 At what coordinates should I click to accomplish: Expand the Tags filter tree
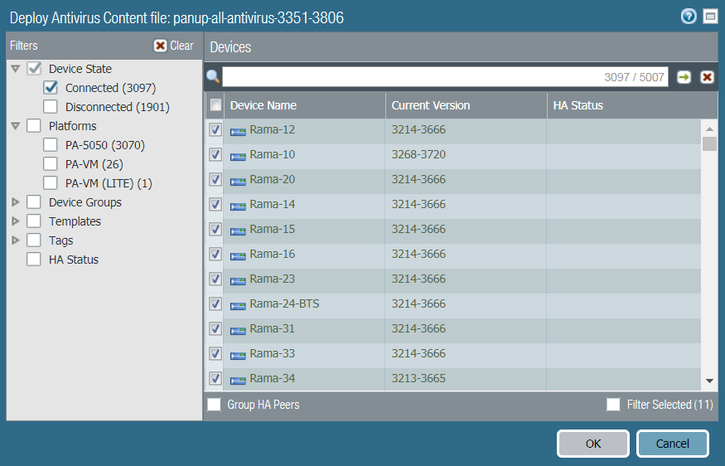tap(16, 240)
